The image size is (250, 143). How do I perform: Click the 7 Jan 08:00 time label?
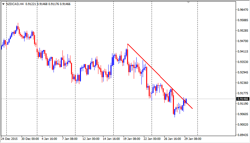[70, 139]
